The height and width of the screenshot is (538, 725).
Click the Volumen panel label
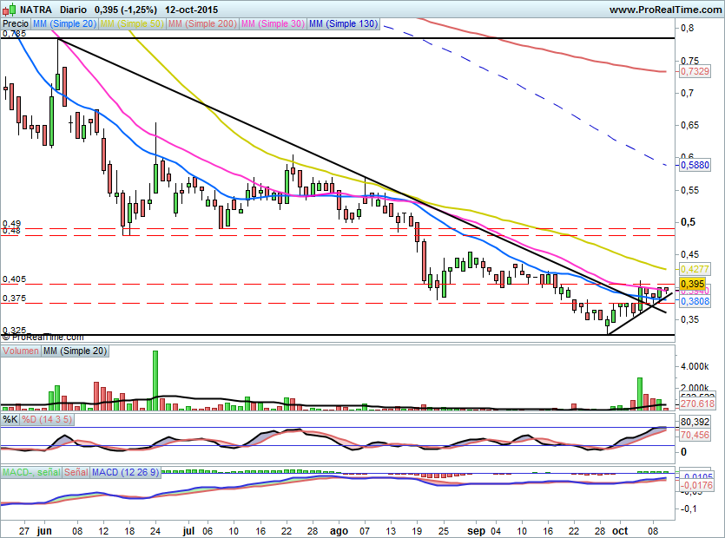[x=22, y=351]
